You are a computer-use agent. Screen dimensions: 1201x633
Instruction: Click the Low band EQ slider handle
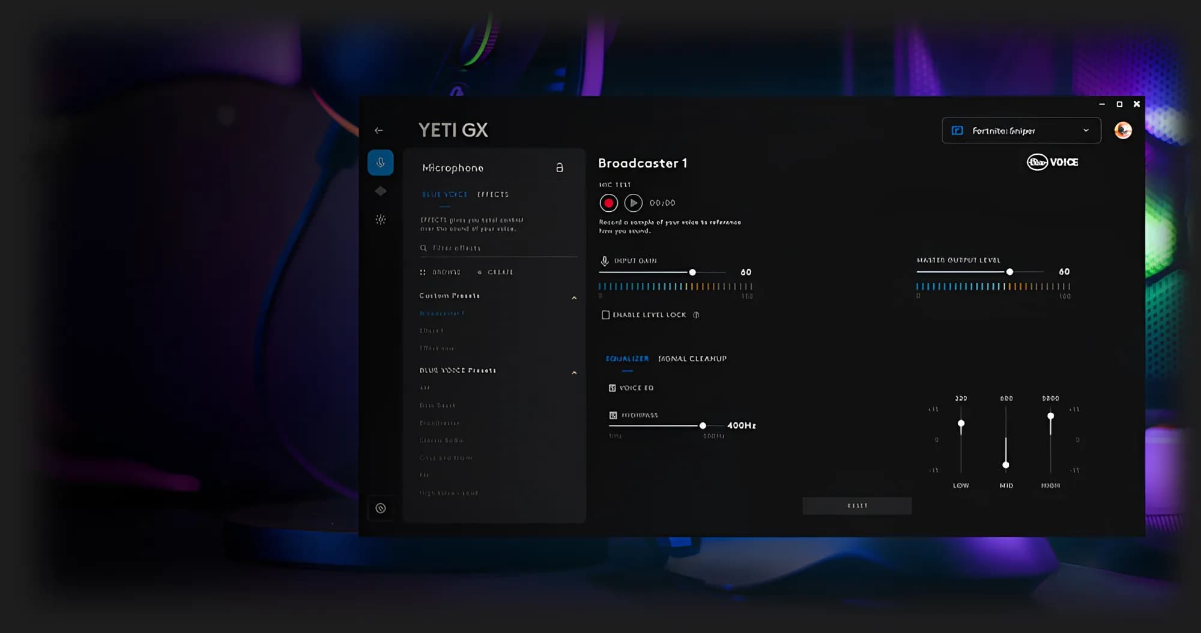click(961, 424)
